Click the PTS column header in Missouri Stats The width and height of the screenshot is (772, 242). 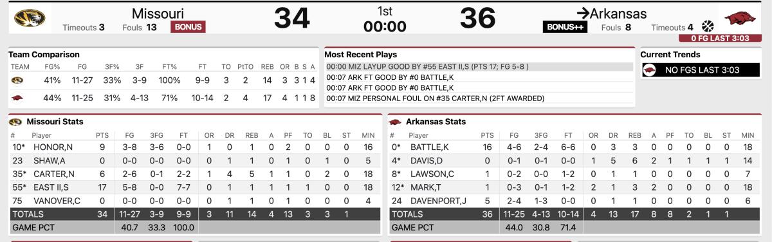coord(102,136)
